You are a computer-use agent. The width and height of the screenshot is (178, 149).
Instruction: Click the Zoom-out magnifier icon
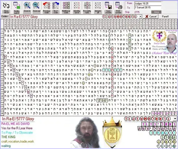pos(36,5)
